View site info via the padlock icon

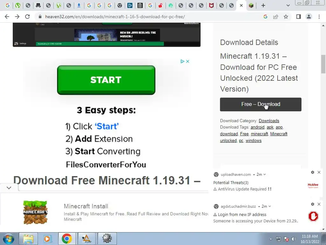point(40,17)
